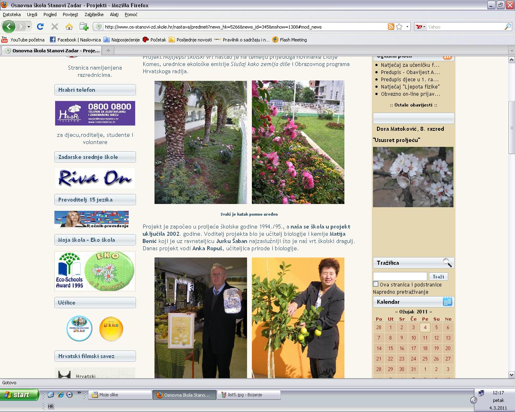Toggle Ova stranica i podstranice checkbox

click(376, 284)
